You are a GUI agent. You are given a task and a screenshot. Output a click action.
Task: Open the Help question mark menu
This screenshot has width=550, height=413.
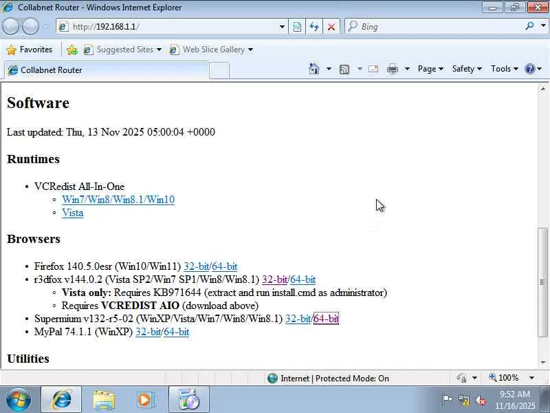coord(533,69)
